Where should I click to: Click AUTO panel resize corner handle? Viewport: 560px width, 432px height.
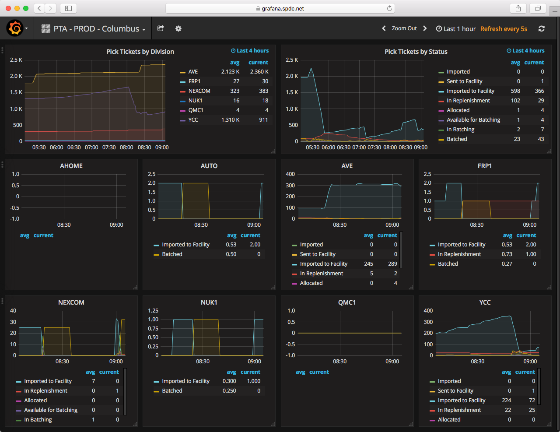(273, 288)
